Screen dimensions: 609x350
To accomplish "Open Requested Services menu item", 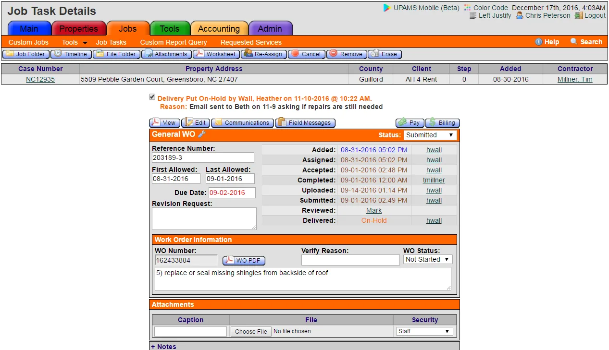I will point(251,42).
